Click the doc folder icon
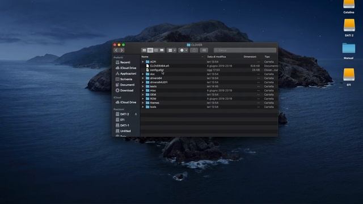 click(x=147, y=74)
